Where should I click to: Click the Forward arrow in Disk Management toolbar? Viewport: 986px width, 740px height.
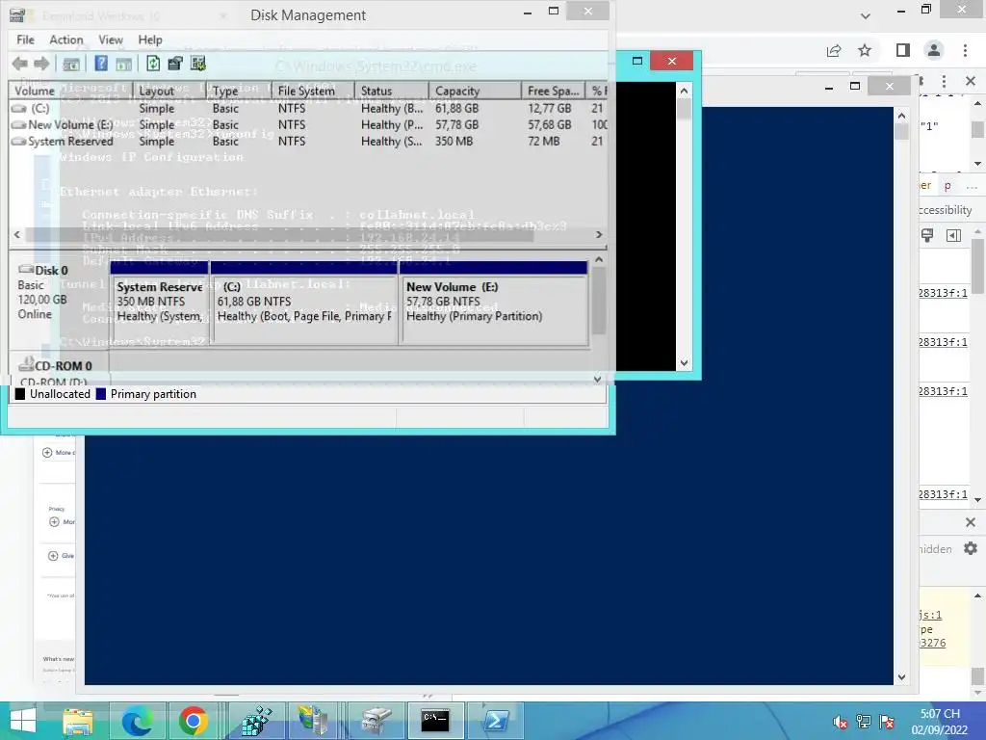(x=41, y=64)
